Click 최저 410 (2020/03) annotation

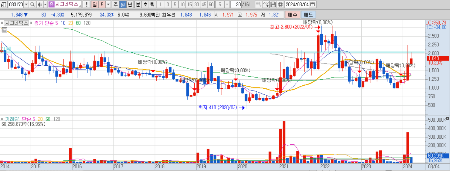click(x=218, y=107)
